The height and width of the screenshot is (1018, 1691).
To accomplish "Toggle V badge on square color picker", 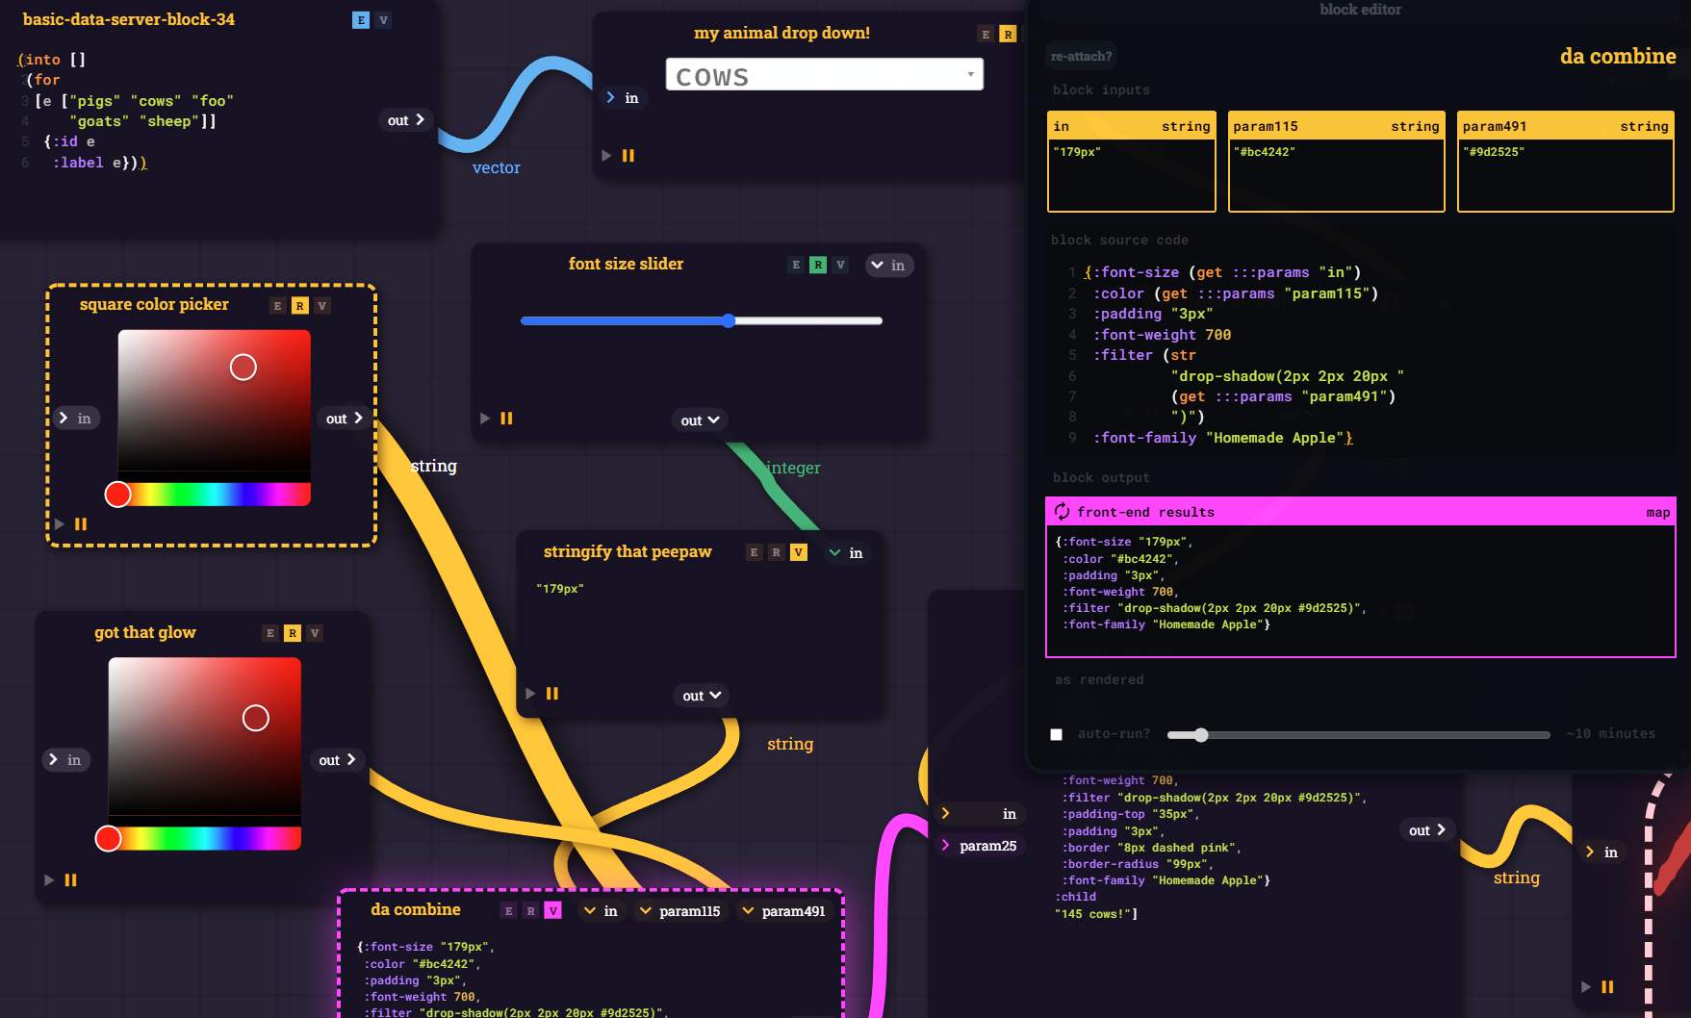I will coord(322,306).
